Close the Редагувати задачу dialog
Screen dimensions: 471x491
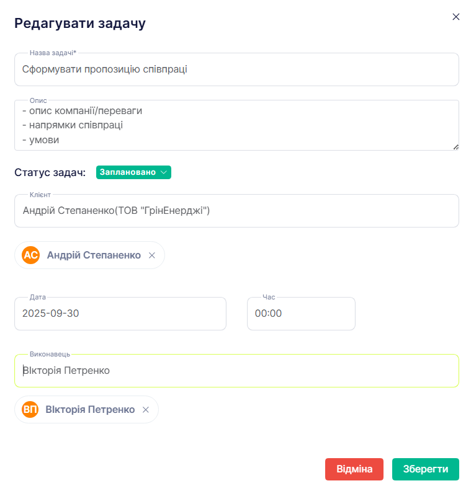455,17
